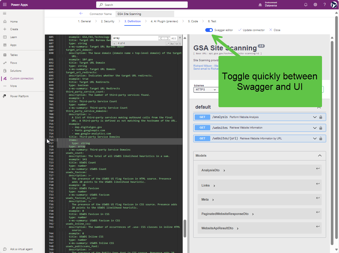Open the 1. General step

click(x=84, y=21)
